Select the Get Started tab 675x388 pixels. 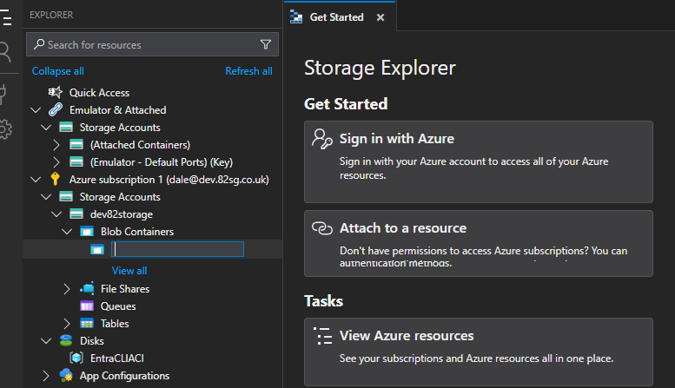point(335,17)
